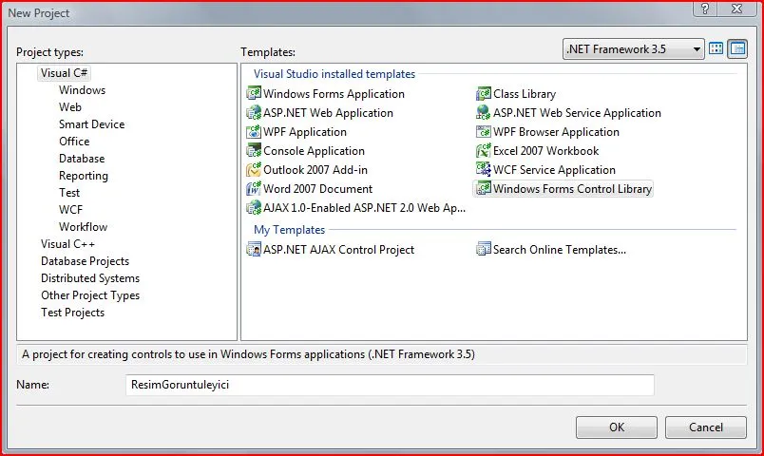Select Visual C# project type
The image size is (764, 456).
64,73
